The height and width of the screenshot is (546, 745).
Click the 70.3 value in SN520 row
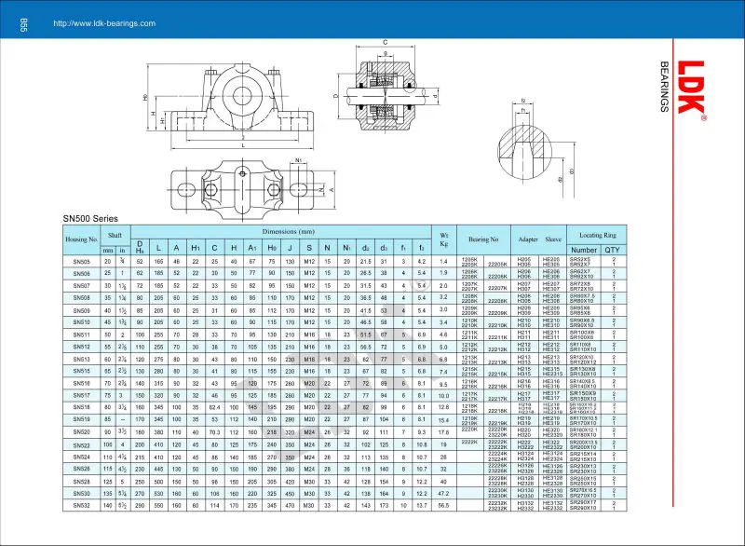(x=214, y=432)
